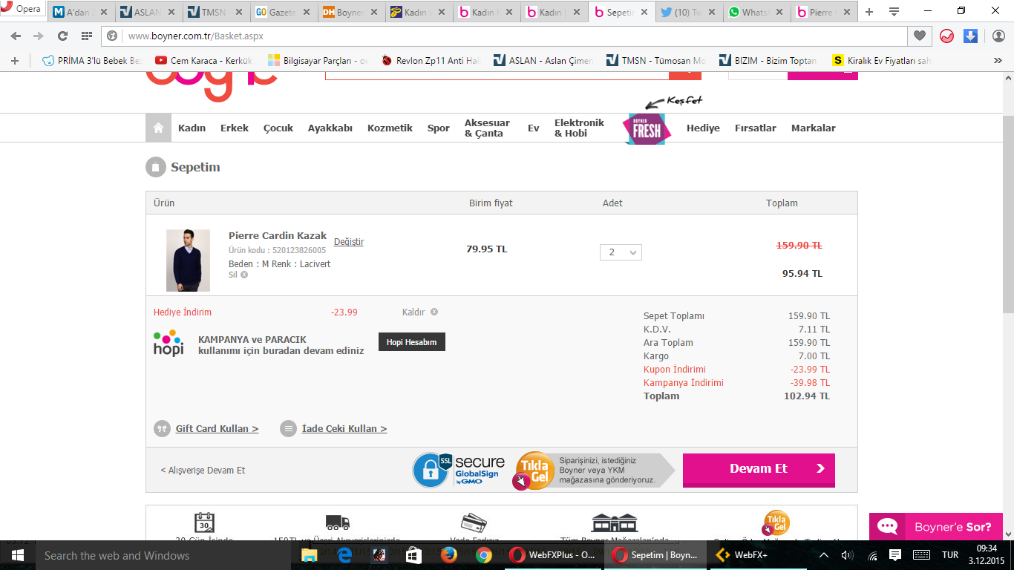The width and height of the screenshot is (1014, 570).
Task: Click the Hopi Hesabım button
Action: [x=411, y=342]
